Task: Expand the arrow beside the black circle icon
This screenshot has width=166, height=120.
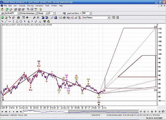Action: (x=30, y=17)
